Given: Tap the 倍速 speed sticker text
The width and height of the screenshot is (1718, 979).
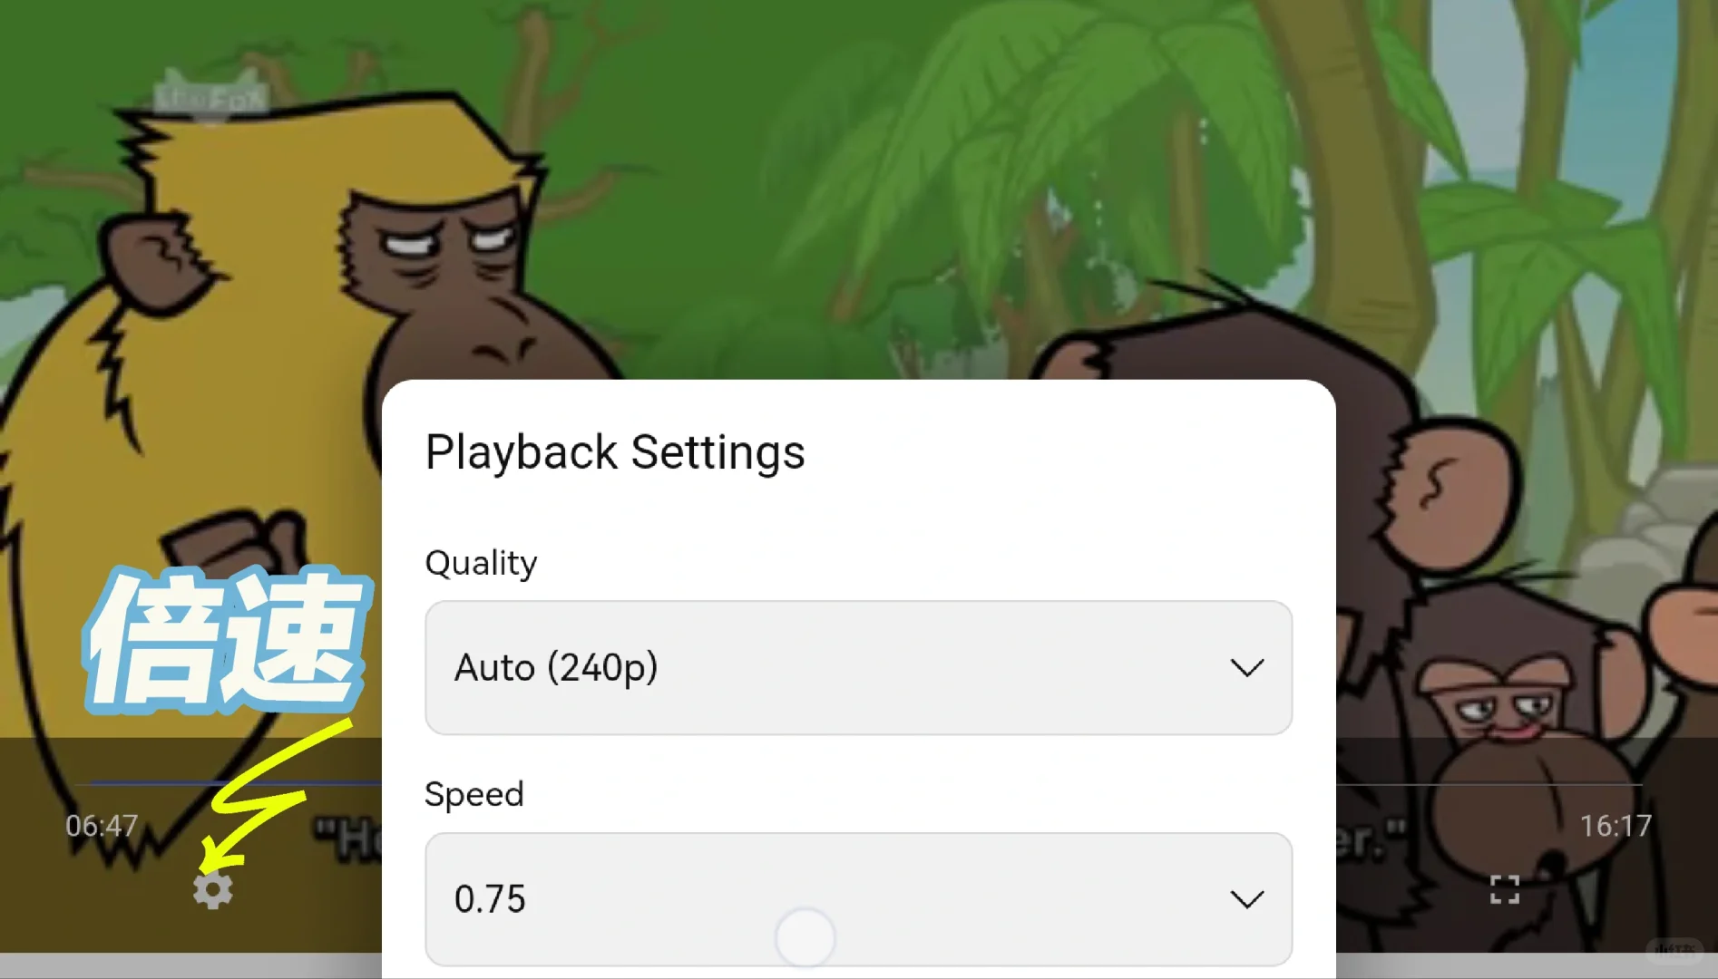Looking at the screenshot, I should click(x=227, y=639).
